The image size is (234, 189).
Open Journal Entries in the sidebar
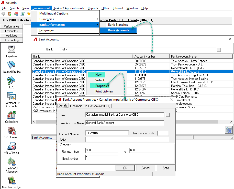point(12,67)
